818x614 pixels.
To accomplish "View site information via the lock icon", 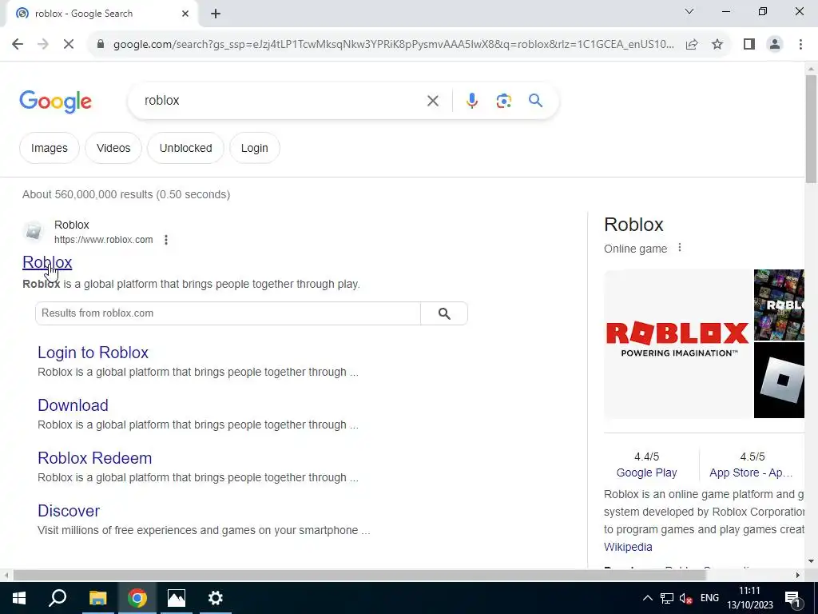I will [101, 45].
